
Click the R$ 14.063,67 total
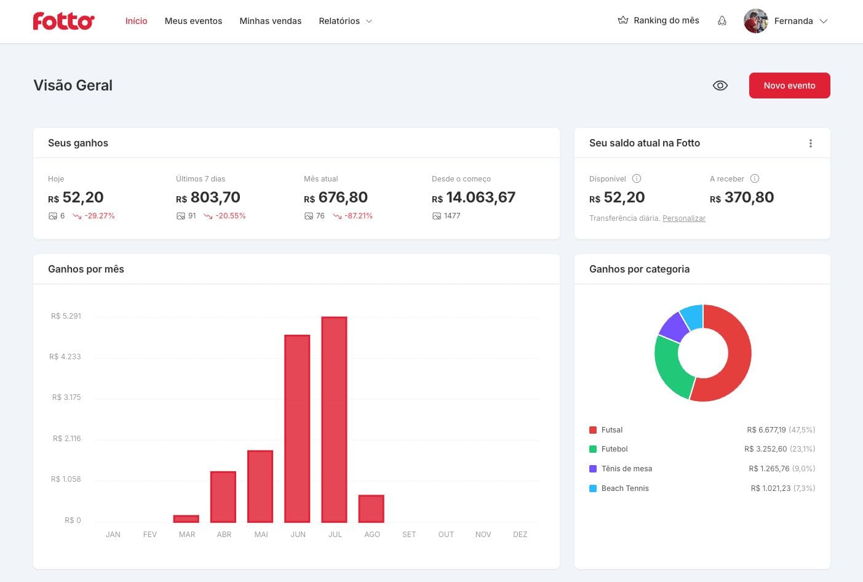[x=474, y=197]
